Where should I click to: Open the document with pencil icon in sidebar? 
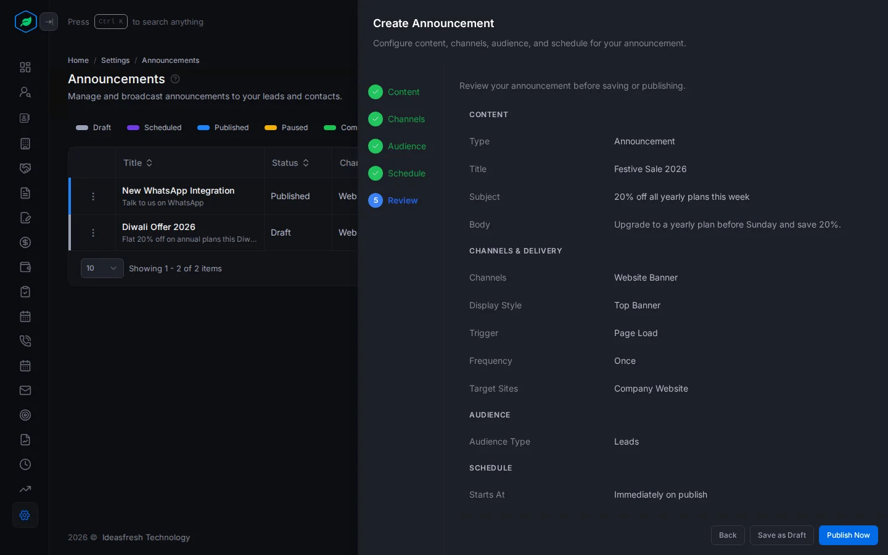click(x=25, y=218)
